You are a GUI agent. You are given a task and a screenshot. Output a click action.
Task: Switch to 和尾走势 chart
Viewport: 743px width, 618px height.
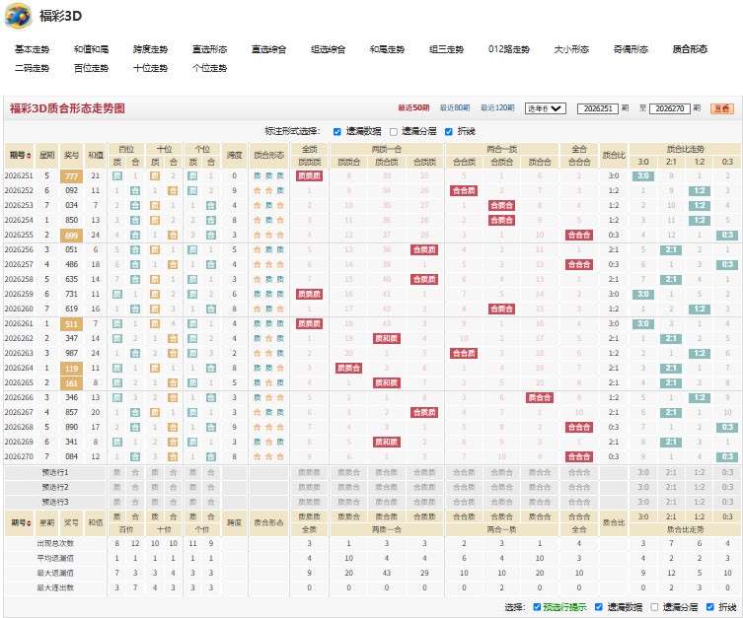tap(387, 49)
